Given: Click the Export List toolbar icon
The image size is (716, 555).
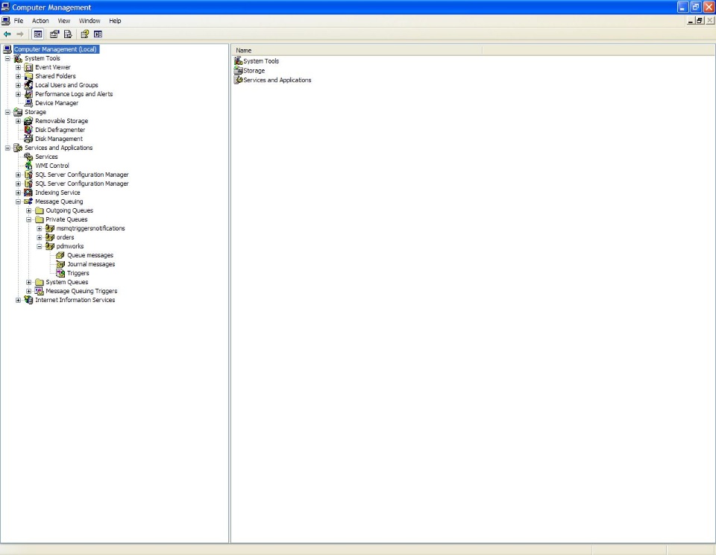Looking at the screenshot, I should point(68,34).
